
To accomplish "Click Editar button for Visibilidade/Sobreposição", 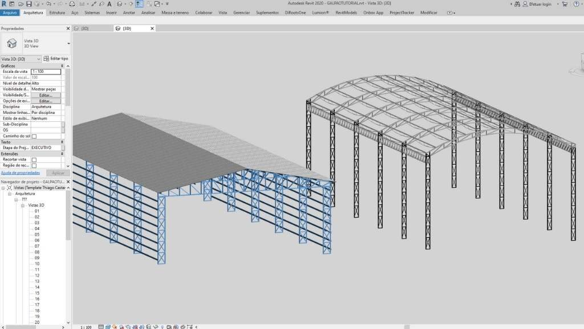I will pyautogui.click(x=46, y=95).
